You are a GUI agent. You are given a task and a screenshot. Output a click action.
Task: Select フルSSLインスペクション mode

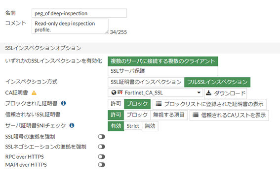217,82
